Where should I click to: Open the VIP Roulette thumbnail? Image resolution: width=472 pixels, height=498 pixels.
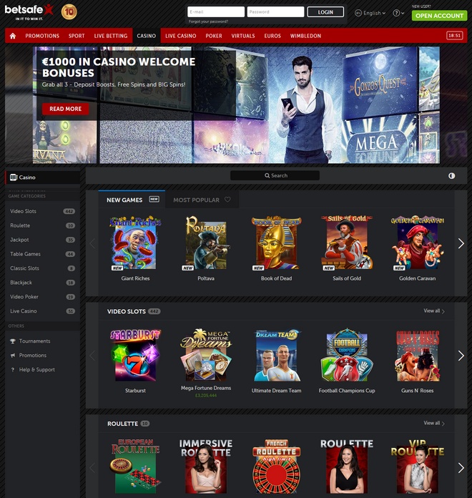click(418, 466)
